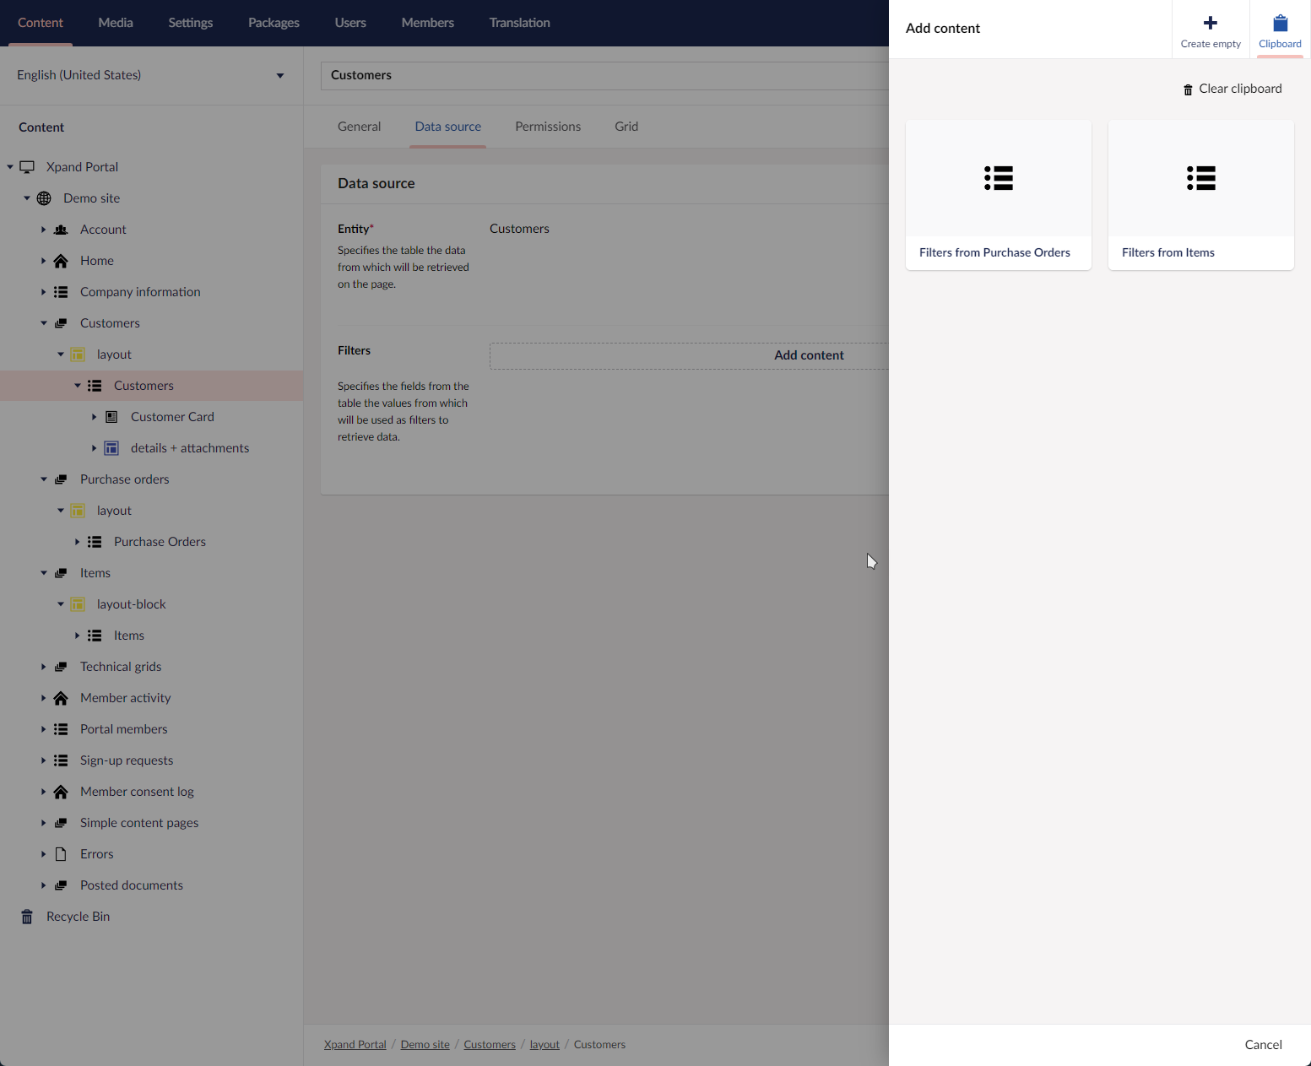Click the globe icon beside Demo site
The height and width of the screenshot is (1066, 1311).
tap(44, 198)
